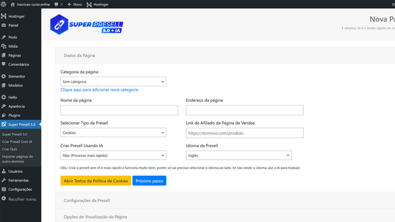Open the Criar Presell Usando IA dropdown

click(113, 155)
